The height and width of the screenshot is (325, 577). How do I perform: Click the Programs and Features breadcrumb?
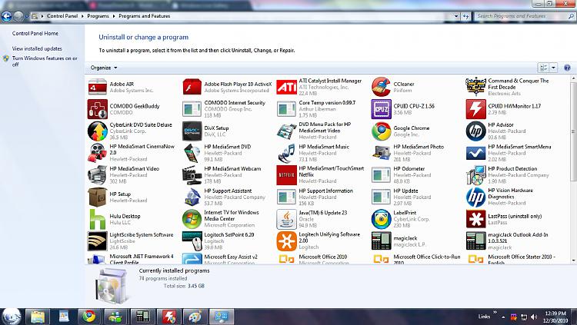coord(145,16)
